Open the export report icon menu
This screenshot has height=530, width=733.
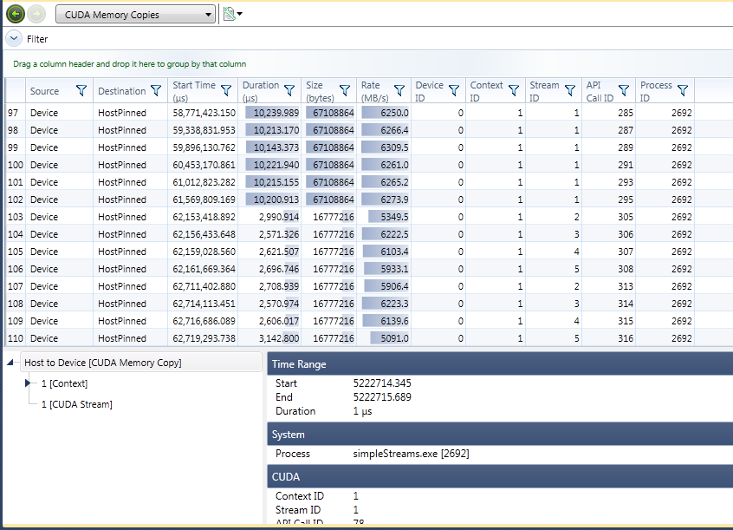coord(231,14)
